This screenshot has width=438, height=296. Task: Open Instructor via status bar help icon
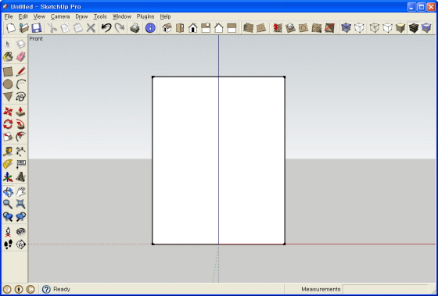tap(46, 289)
